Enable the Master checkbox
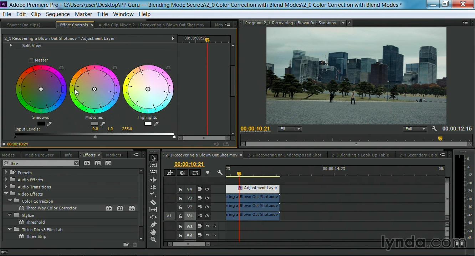The height and width of the screenshot is (256, 475). click(x=31, y=60)
